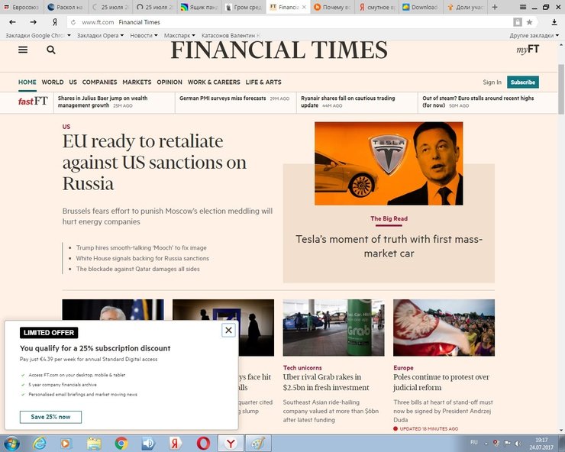Click the FT search magnifier icon

(51, 50)
